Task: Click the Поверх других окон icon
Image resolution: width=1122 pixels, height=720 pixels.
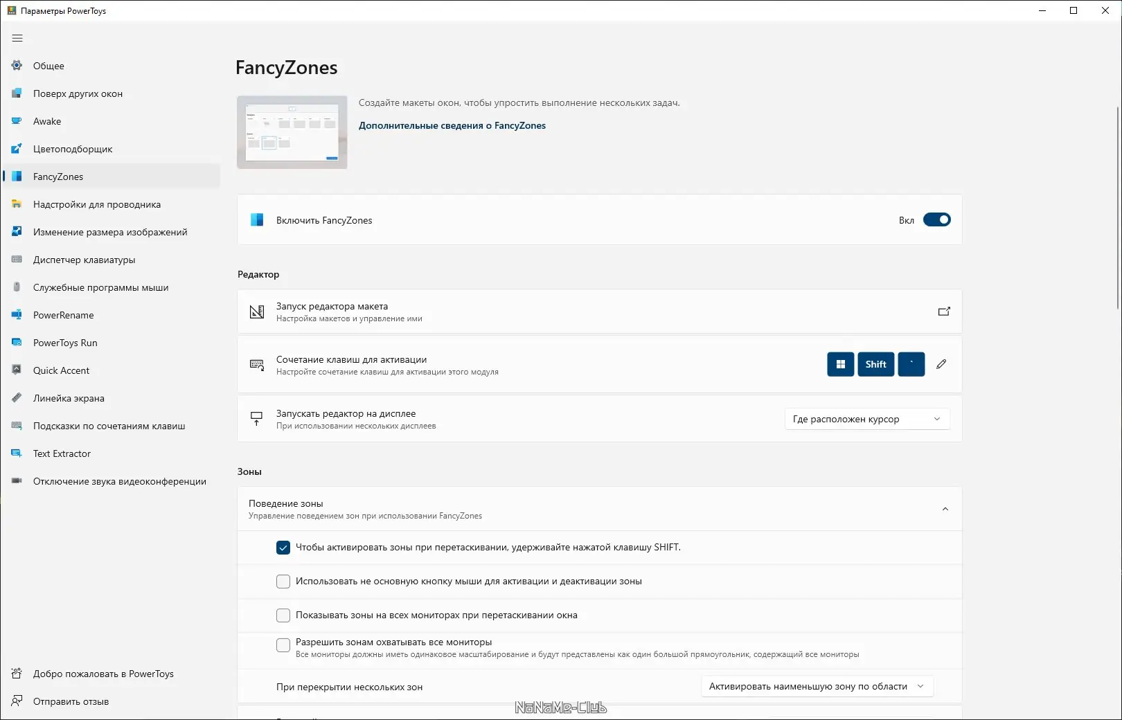Action: tap(17, 93)
